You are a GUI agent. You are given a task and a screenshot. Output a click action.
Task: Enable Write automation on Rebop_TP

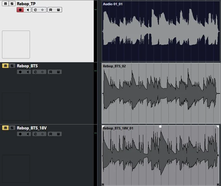click(x=58, y=10)
